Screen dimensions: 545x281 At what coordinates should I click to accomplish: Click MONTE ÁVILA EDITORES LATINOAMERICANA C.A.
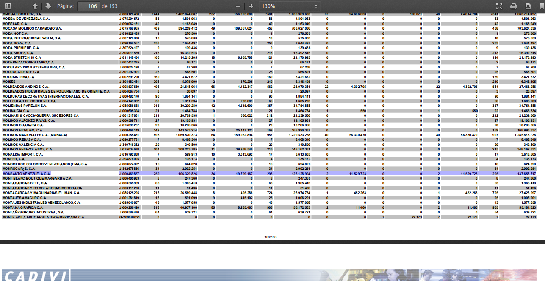tap(44, 217)
